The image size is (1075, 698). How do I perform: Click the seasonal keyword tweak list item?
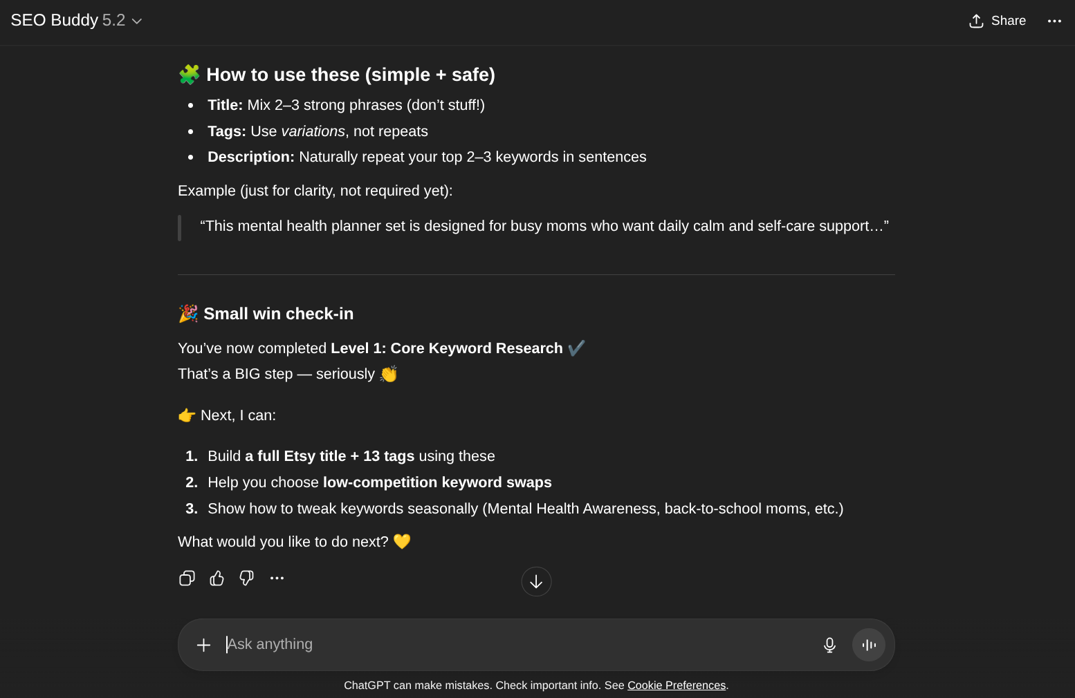(x=525, y=509)
